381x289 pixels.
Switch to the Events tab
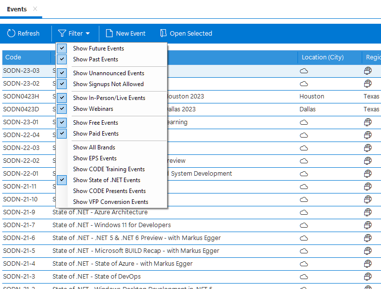coord(17,9)
